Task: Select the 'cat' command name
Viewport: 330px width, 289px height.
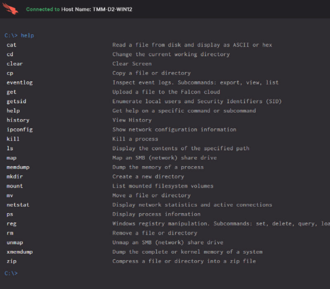Action: pyautogui.click(x=12, y=45)
